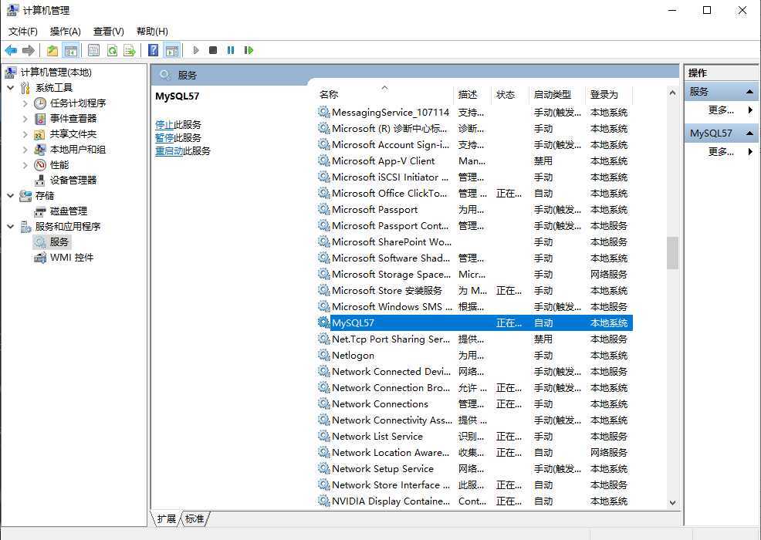Click the Restart Service toolbar icon
The width and height of the screenshot is (761, 540).
(x=249, y=50)
